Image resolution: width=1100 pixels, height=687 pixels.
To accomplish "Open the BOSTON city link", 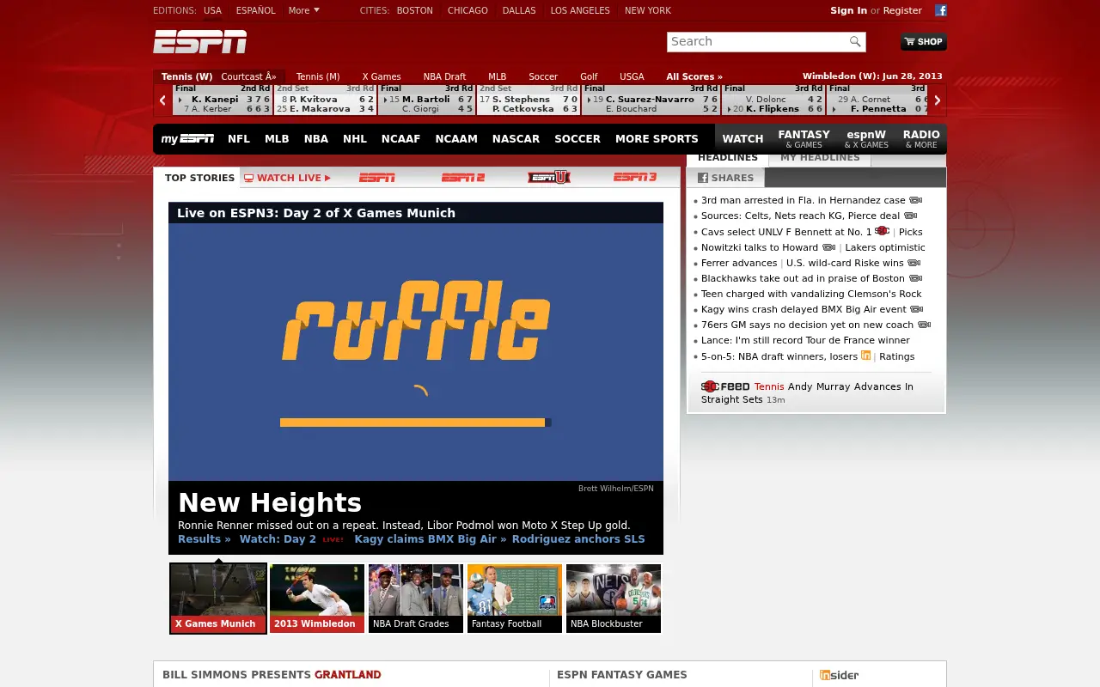I will pyautogui.click(x=414, y=10).
